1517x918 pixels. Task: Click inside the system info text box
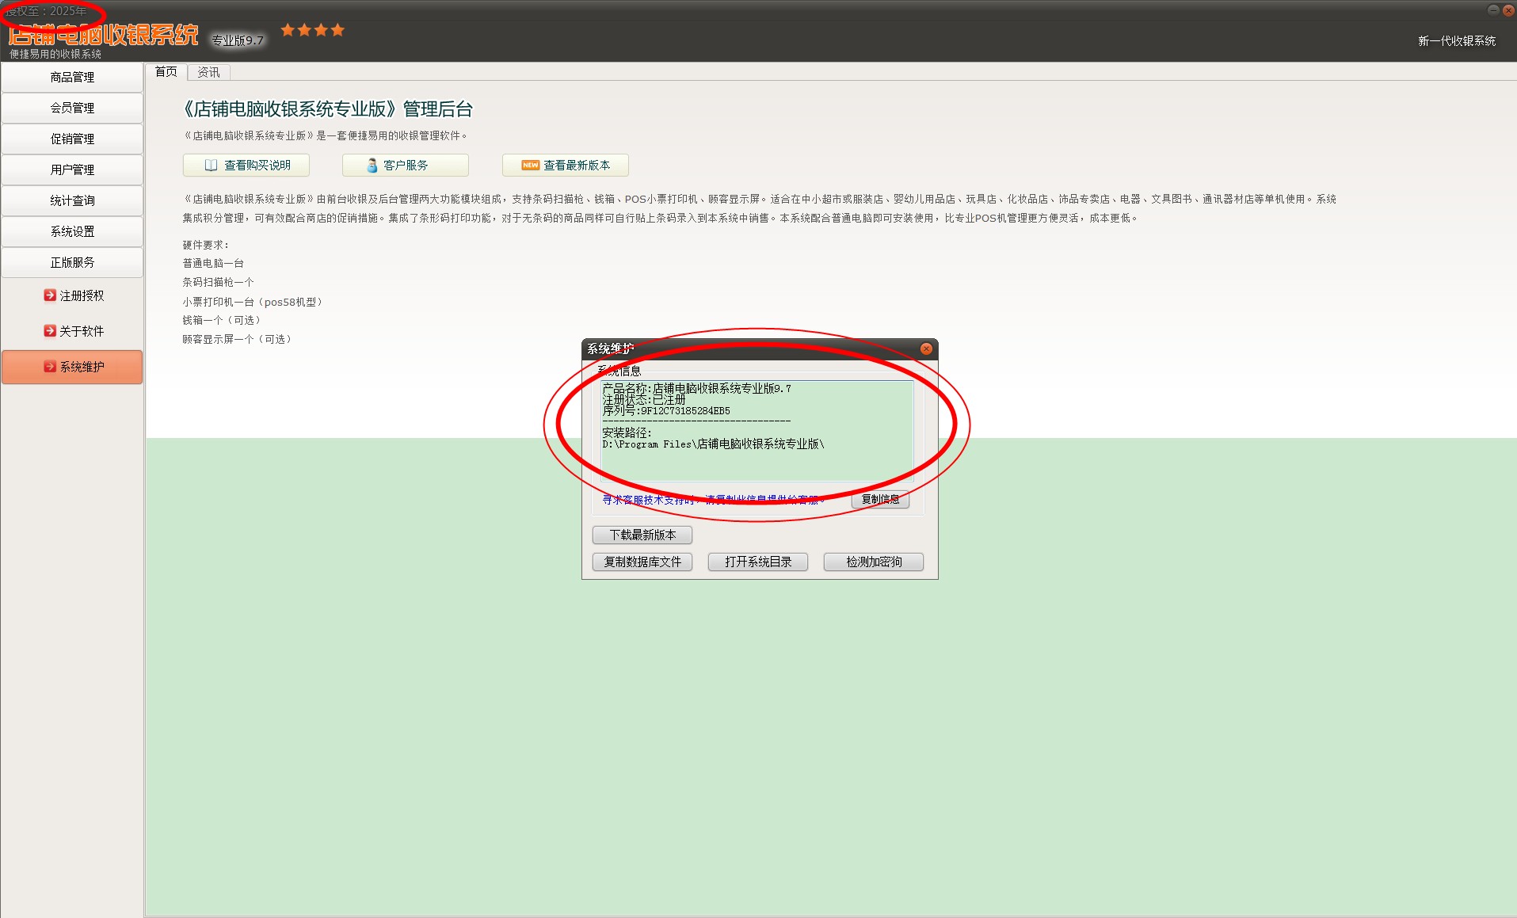(757, 459)
